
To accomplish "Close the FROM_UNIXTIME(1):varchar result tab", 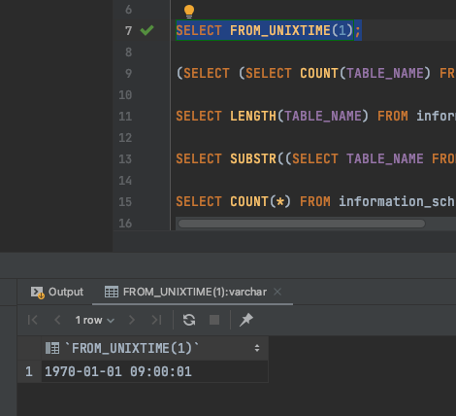I will [277, 292].
